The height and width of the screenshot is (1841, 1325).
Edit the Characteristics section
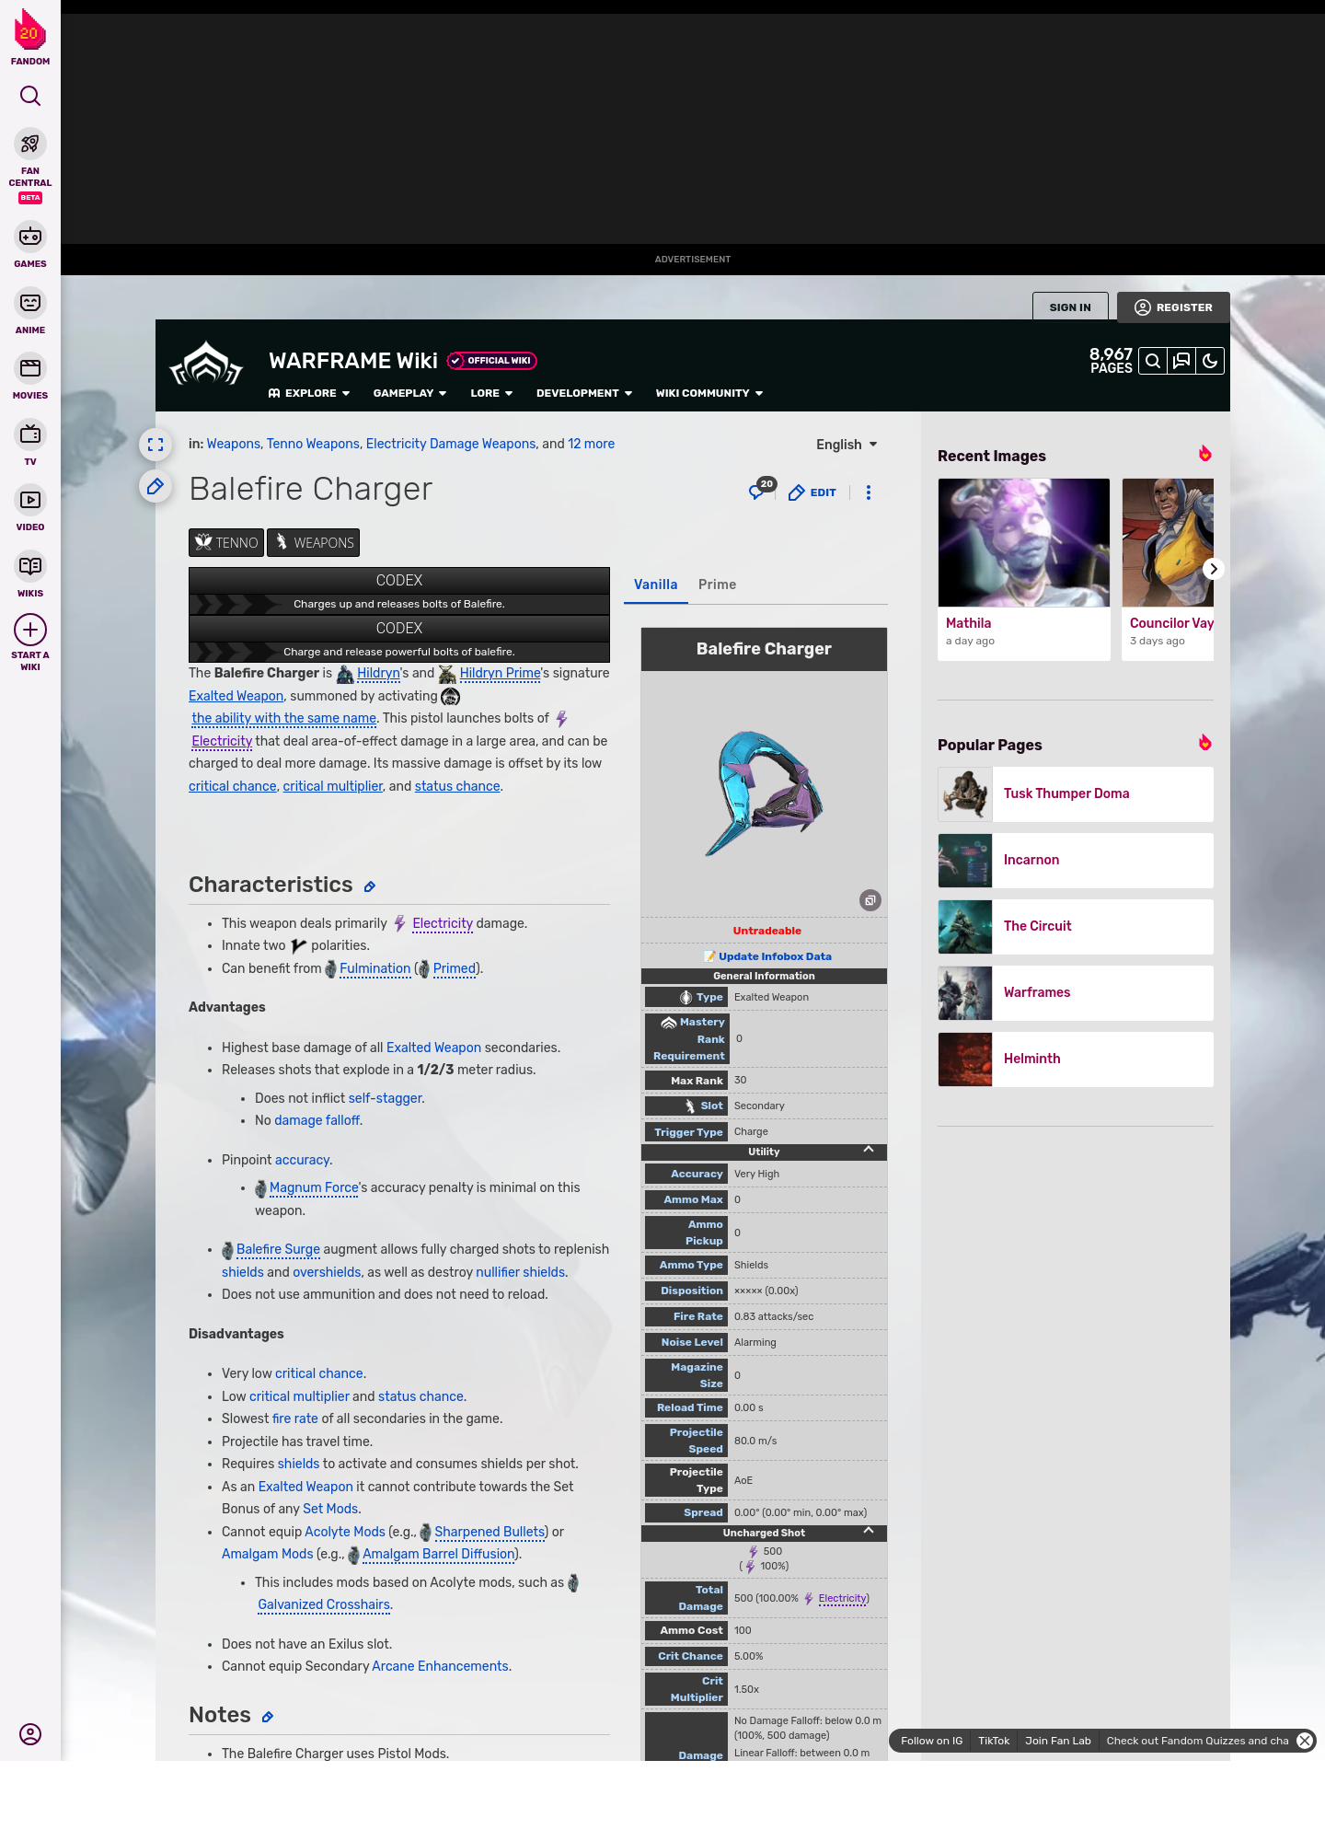click(x=370, y=886)
